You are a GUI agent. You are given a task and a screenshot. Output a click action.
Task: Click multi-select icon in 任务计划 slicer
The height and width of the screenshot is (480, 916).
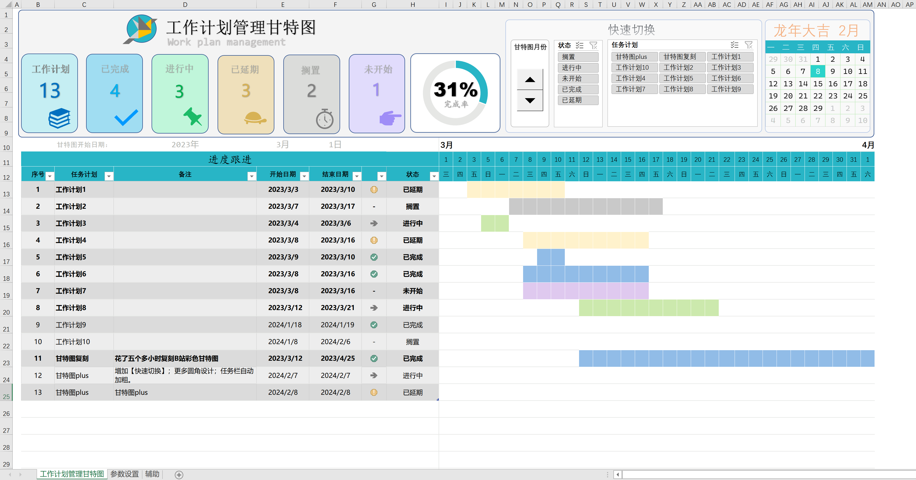pyautogui.click(x=734, y=45)
